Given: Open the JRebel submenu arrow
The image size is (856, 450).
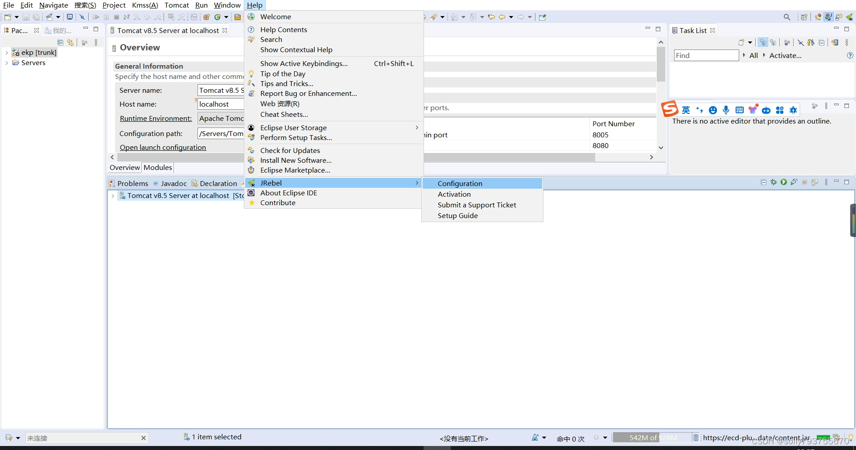Looking at the screenshot, I should coord(417,183).
